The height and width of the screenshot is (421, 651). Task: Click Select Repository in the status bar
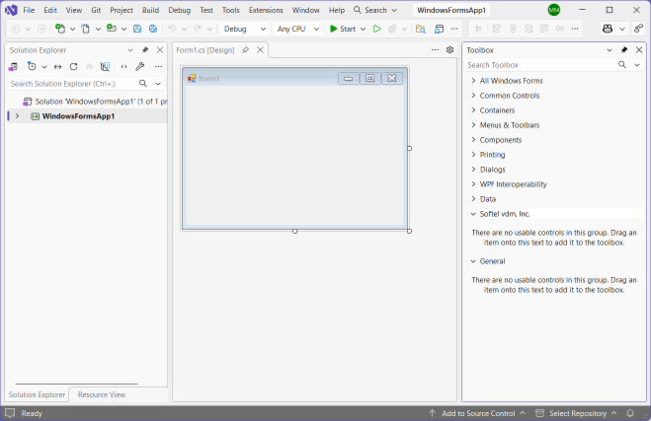pyautogui.click(x=577, y=413)
